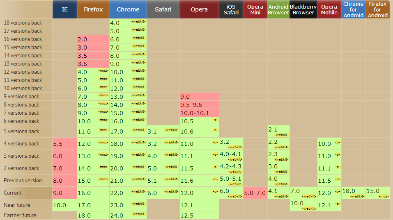The image size is (393, 220).
Task: Click the Opera 9.5-9.6 cell
Action: tap(199, 105)
